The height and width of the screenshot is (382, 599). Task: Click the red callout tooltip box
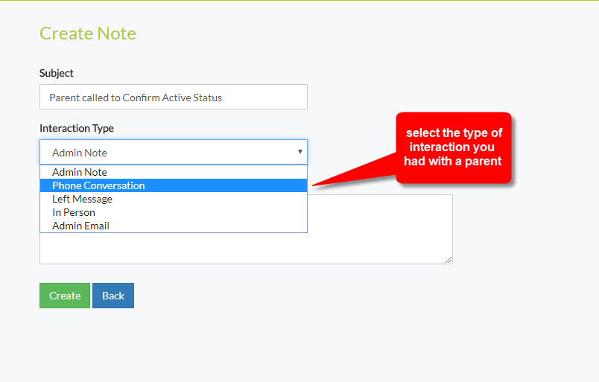(454, 147)
